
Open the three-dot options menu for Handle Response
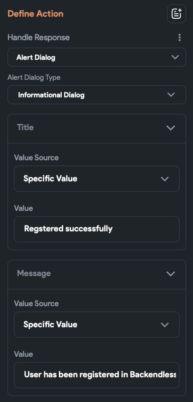(x=180, y=38)
